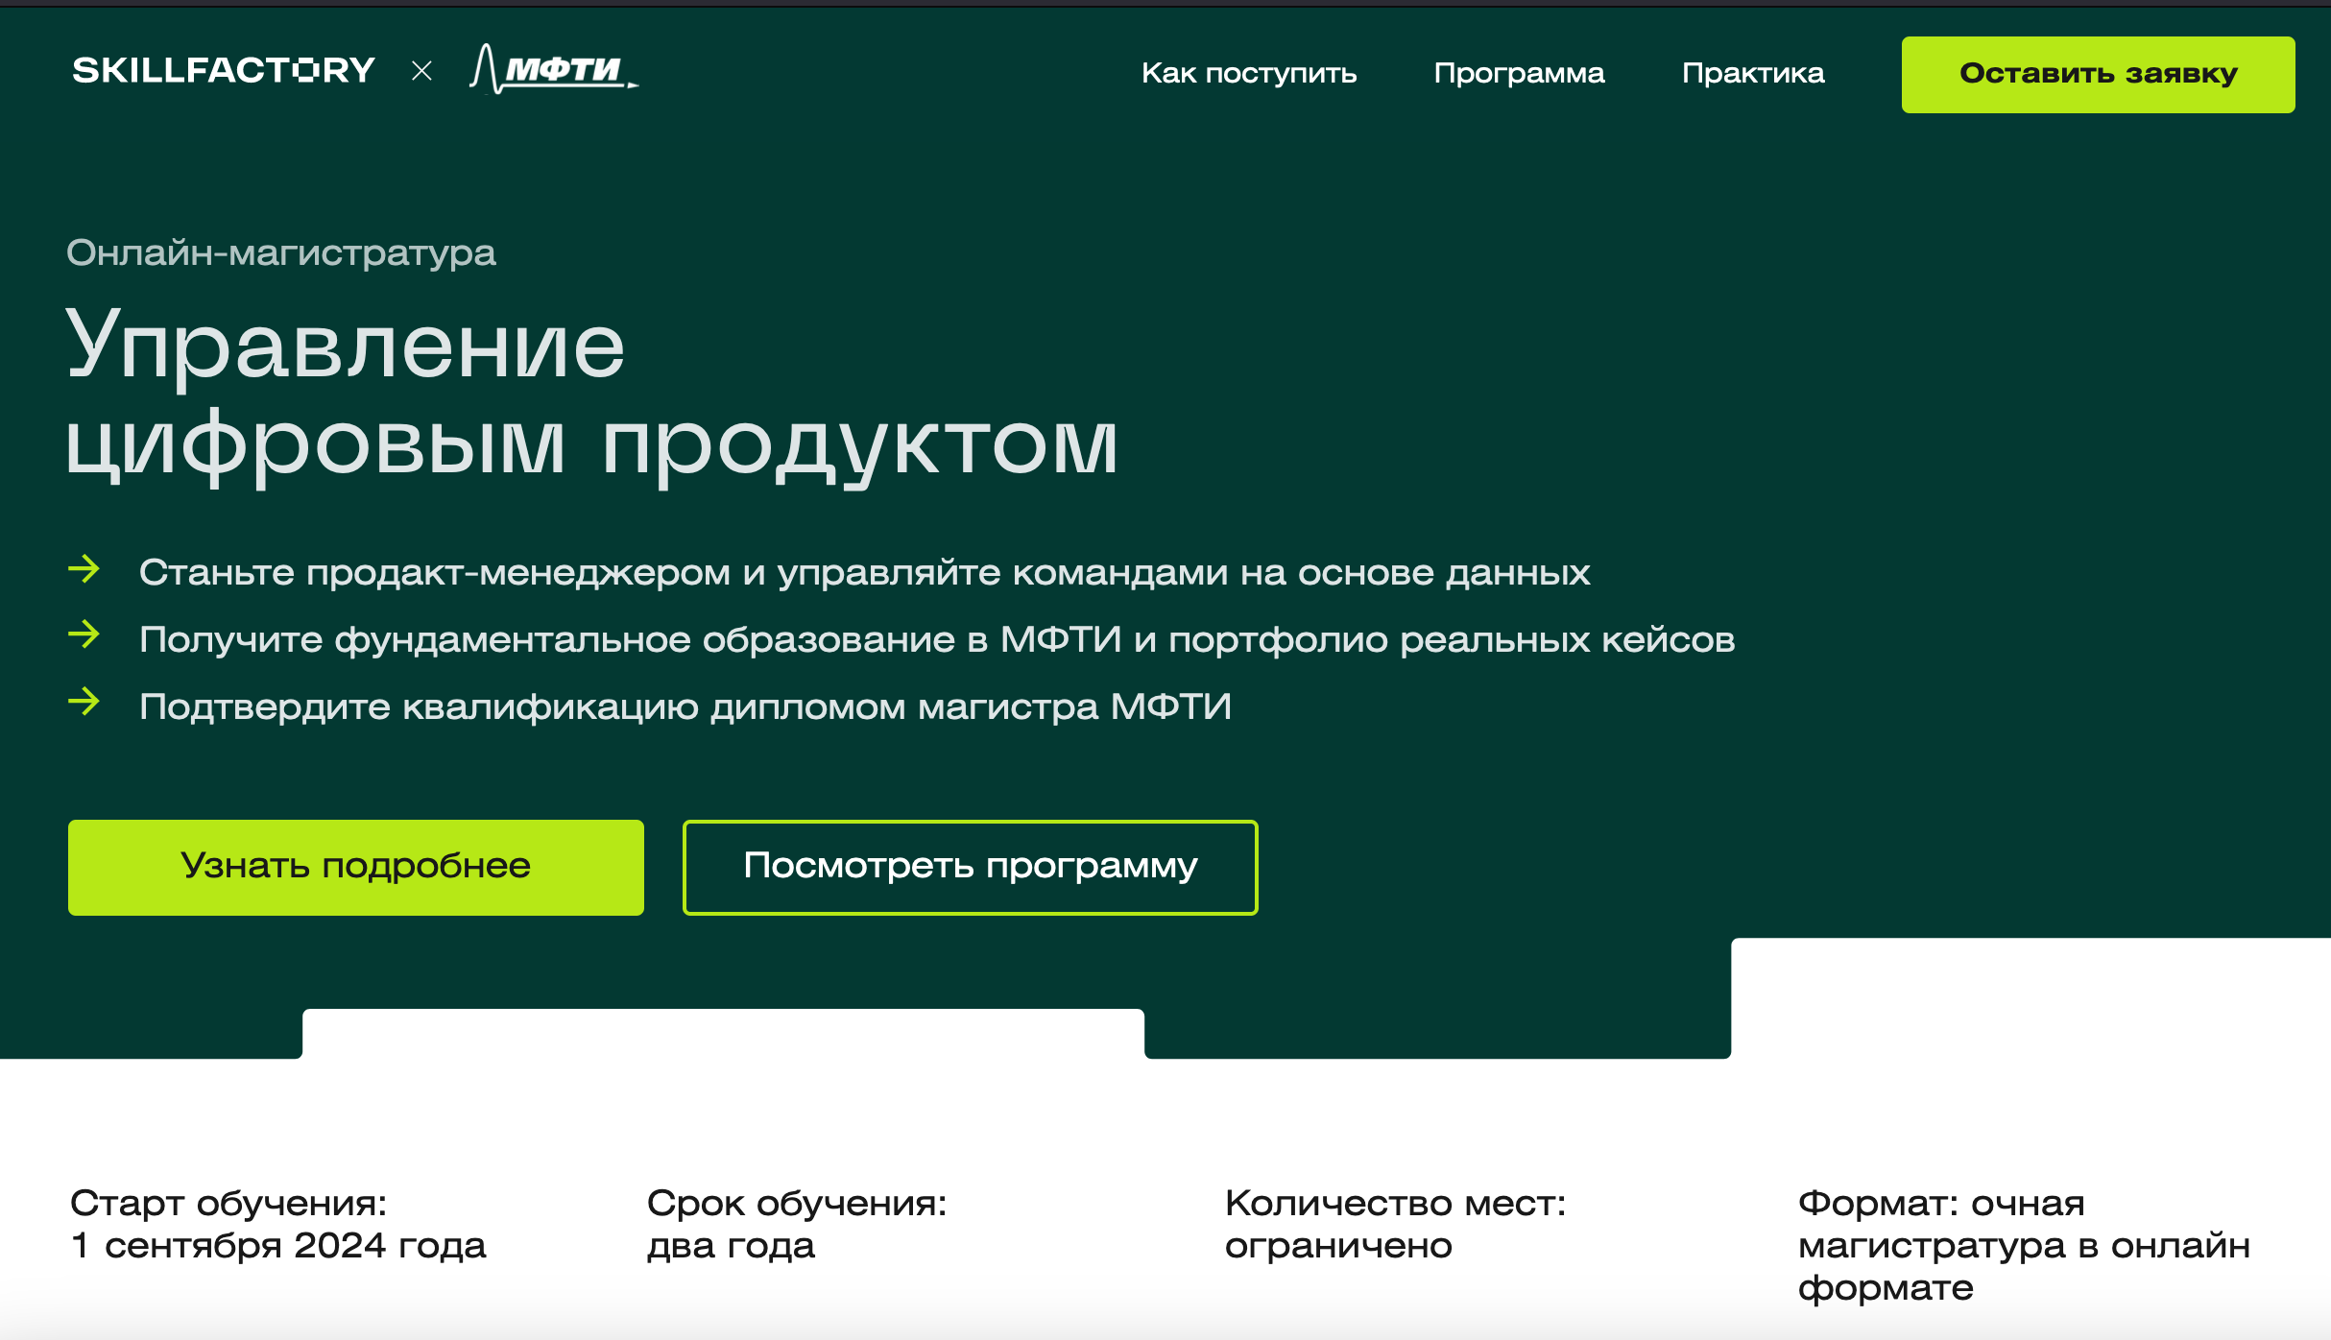Click the Онлайн-магистратура label
Image resolution: width=2331 pixels, height=1340 pixels.
click(x=280, y=253)
